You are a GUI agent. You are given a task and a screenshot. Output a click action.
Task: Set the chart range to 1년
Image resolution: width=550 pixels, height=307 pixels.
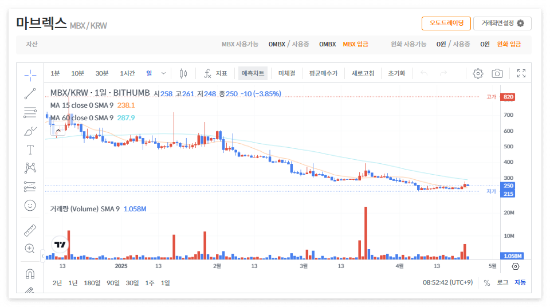pos(73,283)
